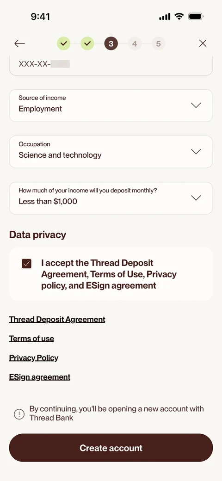The image size is (222, 481).
Task: Read the ESign agreement link
Action: tap(40, 377)
